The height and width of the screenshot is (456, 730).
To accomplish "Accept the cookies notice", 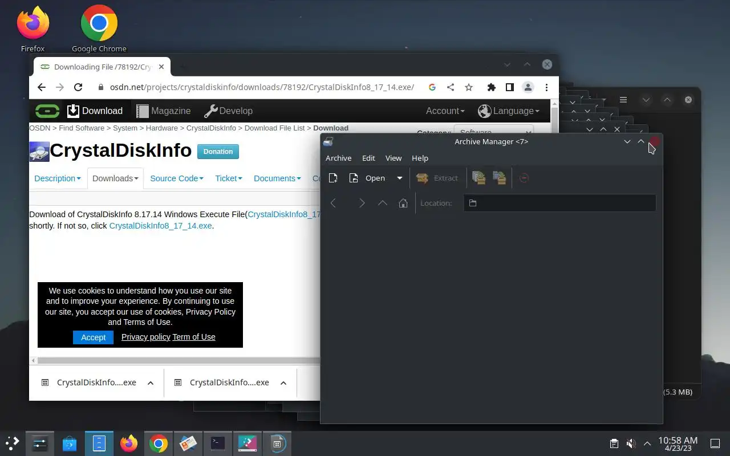I will [93, 337].
